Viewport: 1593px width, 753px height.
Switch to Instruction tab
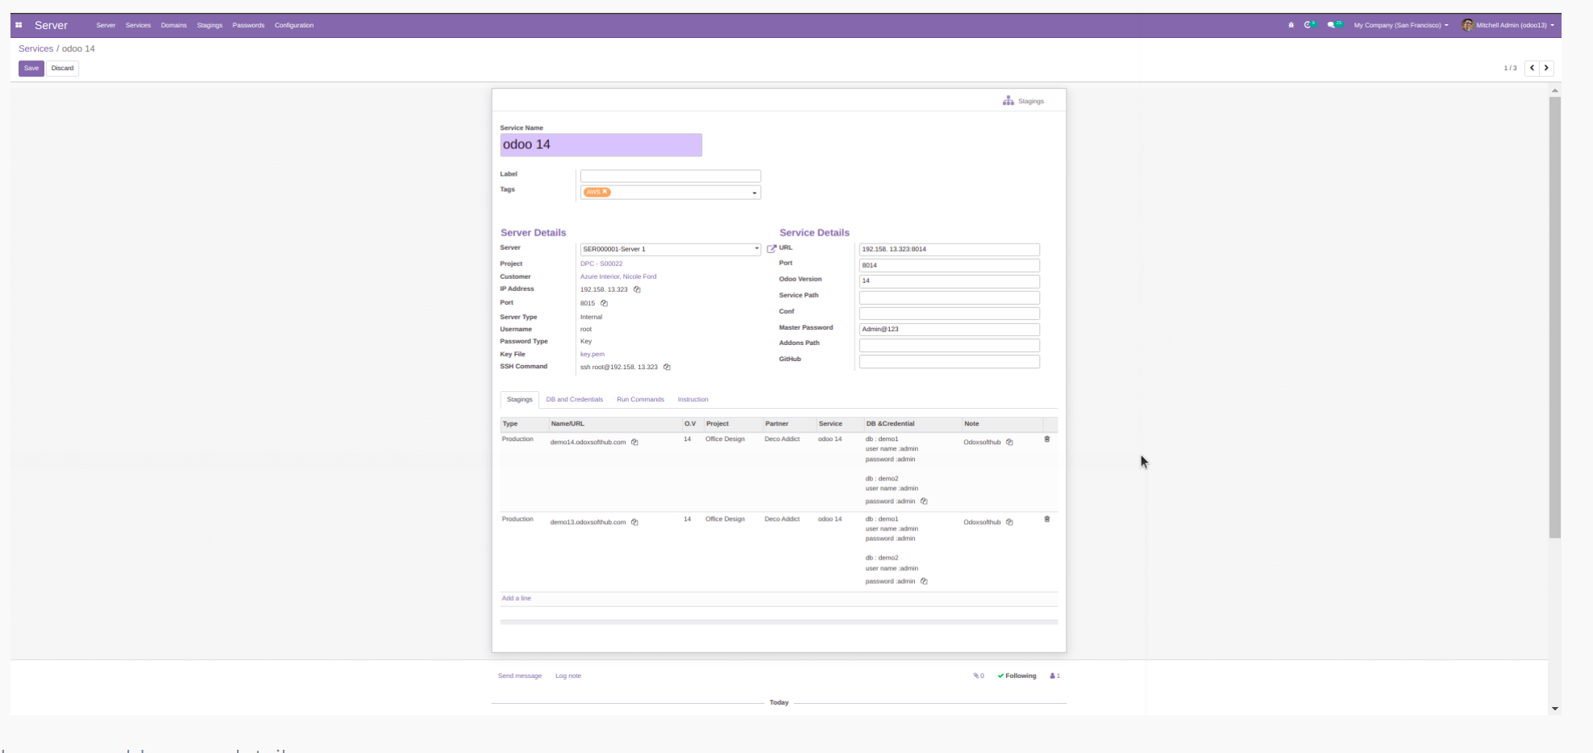693,399
